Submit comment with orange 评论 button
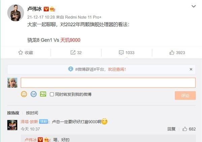This screenshot has width=202, height=142. 185,96
